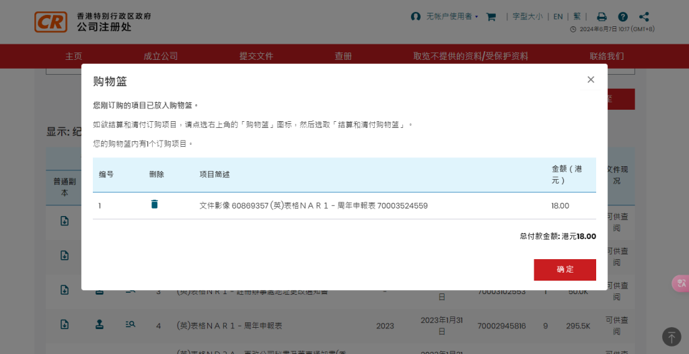Click the pink translate floating icon
Viewport: 689px width, 354px height.
(681, 283)
